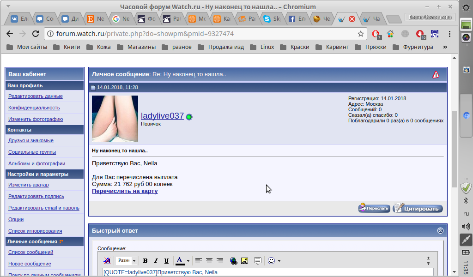Click the Bold formatting icon
The width and height of the screenshot is (473, 277).
[x=145, y=261]
